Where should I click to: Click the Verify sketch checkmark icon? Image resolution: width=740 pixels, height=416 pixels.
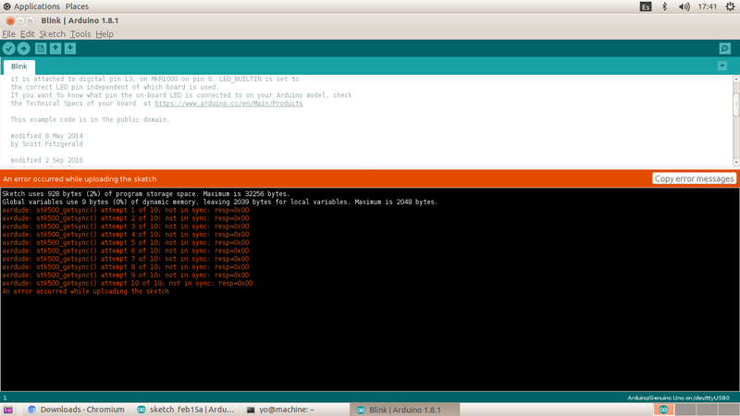(x=9, y=48)
